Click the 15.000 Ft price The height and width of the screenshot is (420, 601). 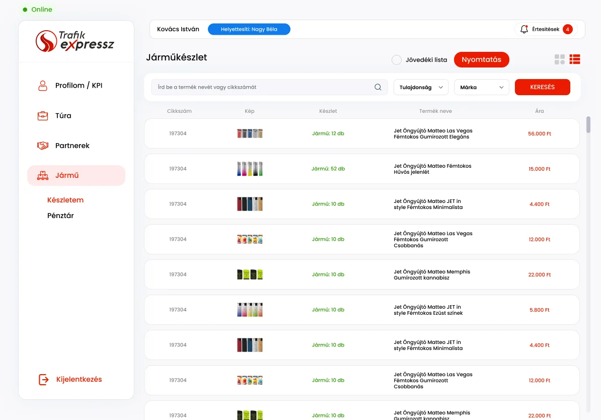[x=539, y=169]
